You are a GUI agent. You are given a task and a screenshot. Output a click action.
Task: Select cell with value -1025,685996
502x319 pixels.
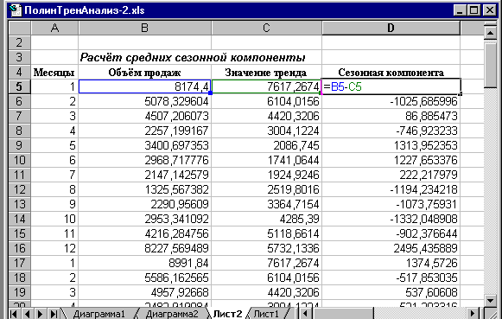[391, 101]
